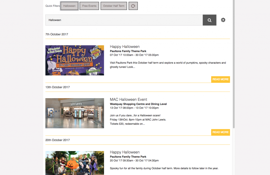
Task: Toggle the Free Events quick filter
Action: 89,6
